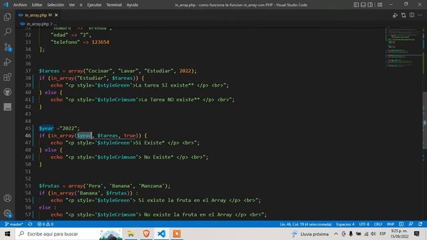Screen dimensions: 427x240
Task: Open Run and Debug view
Action: pyautogui.click(x=7, y=62)
